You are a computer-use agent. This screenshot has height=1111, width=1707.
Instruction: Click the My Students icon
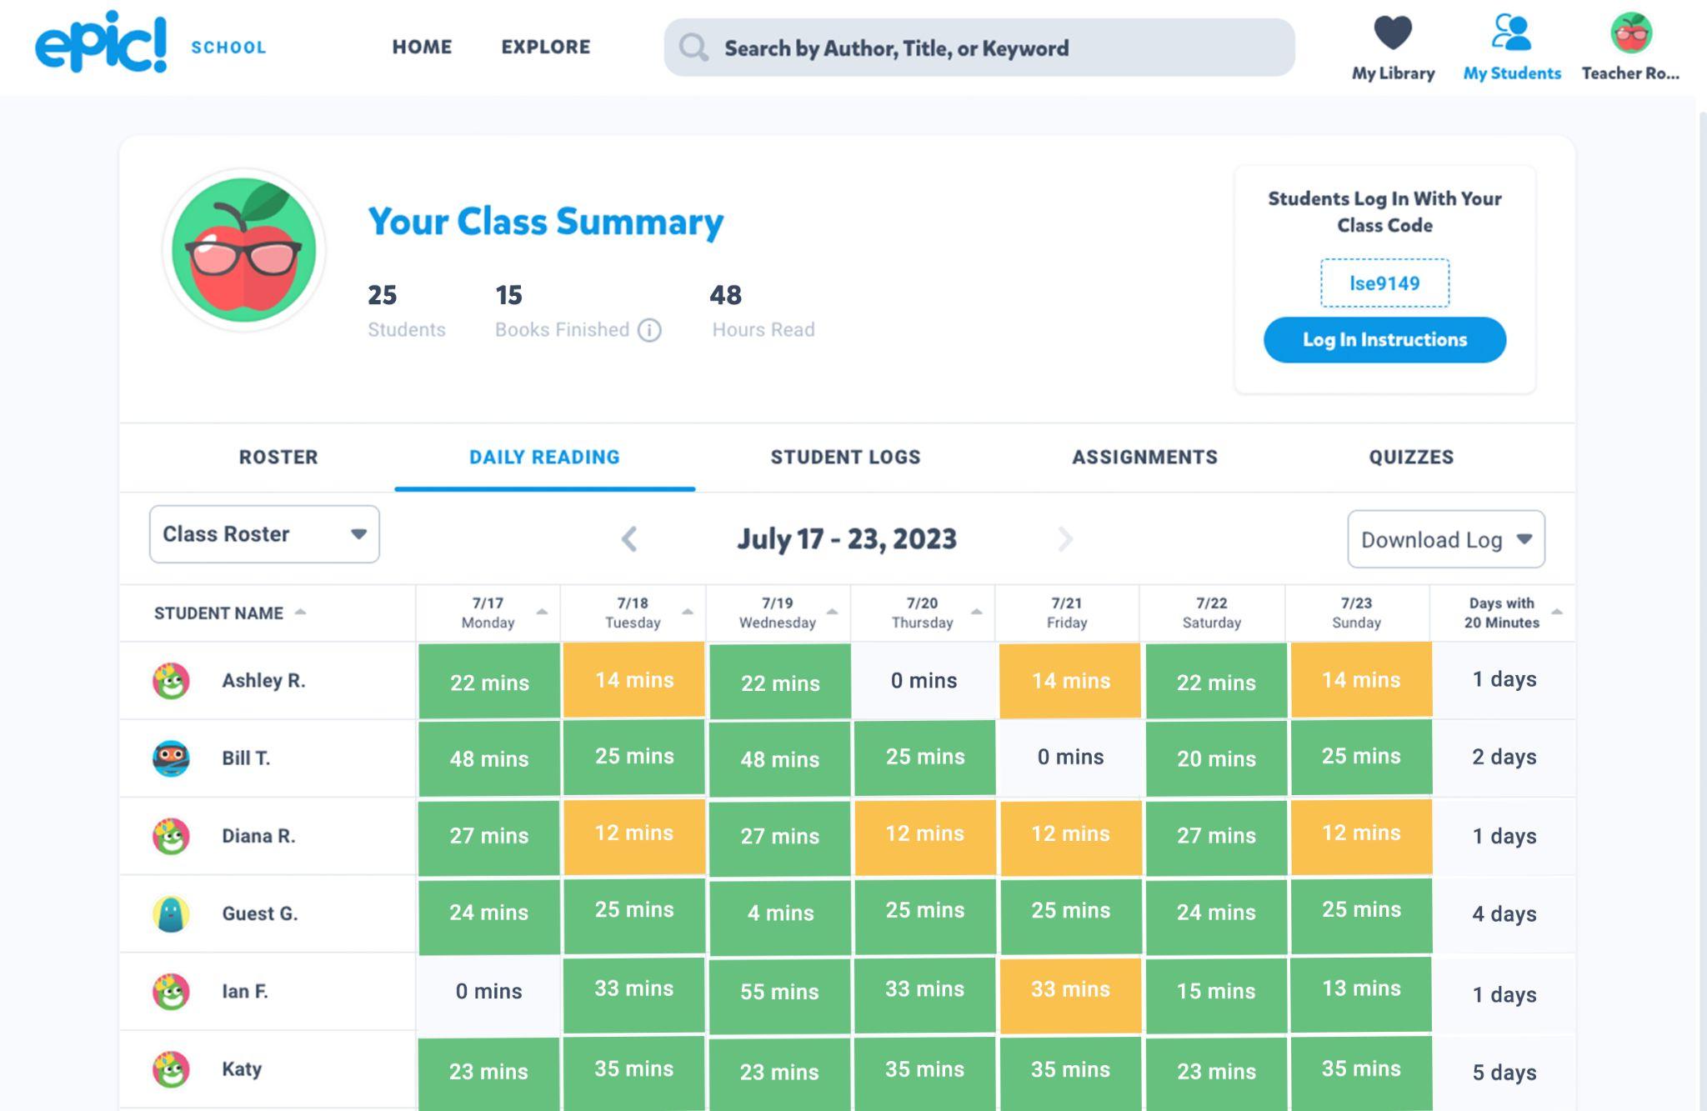[1511, 33]
